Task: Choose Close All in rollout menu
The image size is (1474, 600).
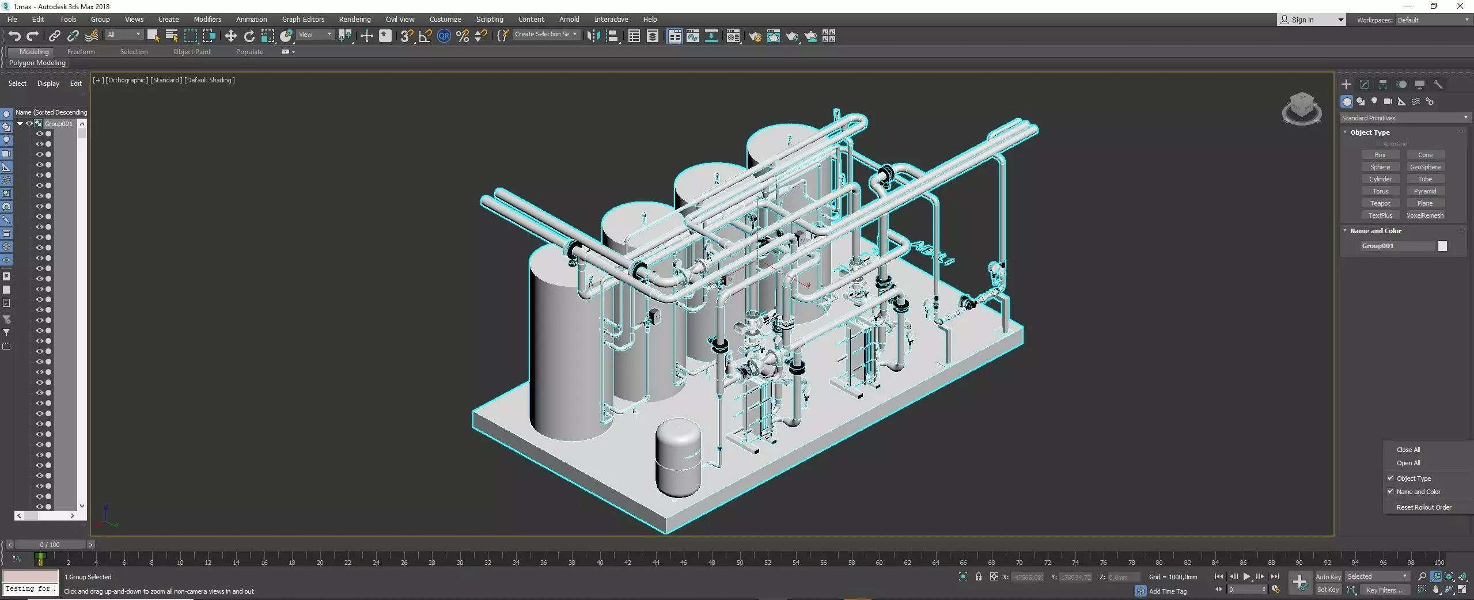Action: pyautogui.click(x=1408, y=450)
